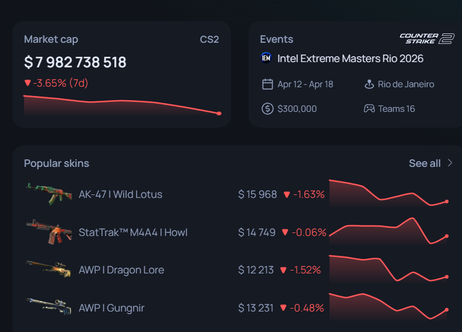Screen dimensions: 462x332
Task: Click the -1.52% change value
Action: point(305,270)
